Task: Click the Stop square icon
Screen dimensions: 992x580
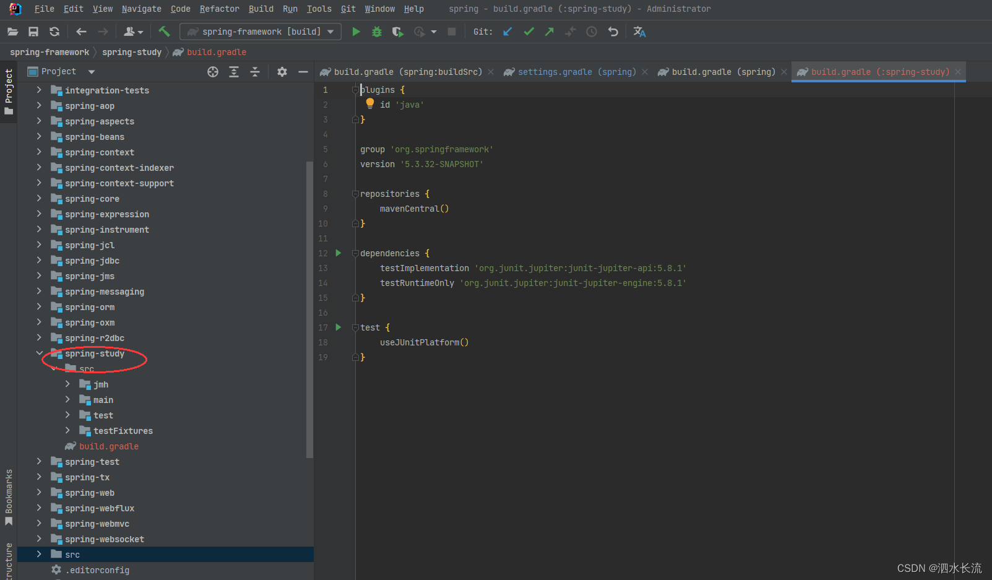Action: [x=452, y=32]
